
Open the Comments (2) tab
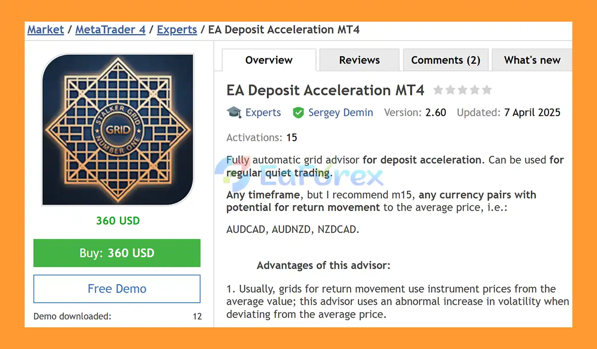point(445,60)
